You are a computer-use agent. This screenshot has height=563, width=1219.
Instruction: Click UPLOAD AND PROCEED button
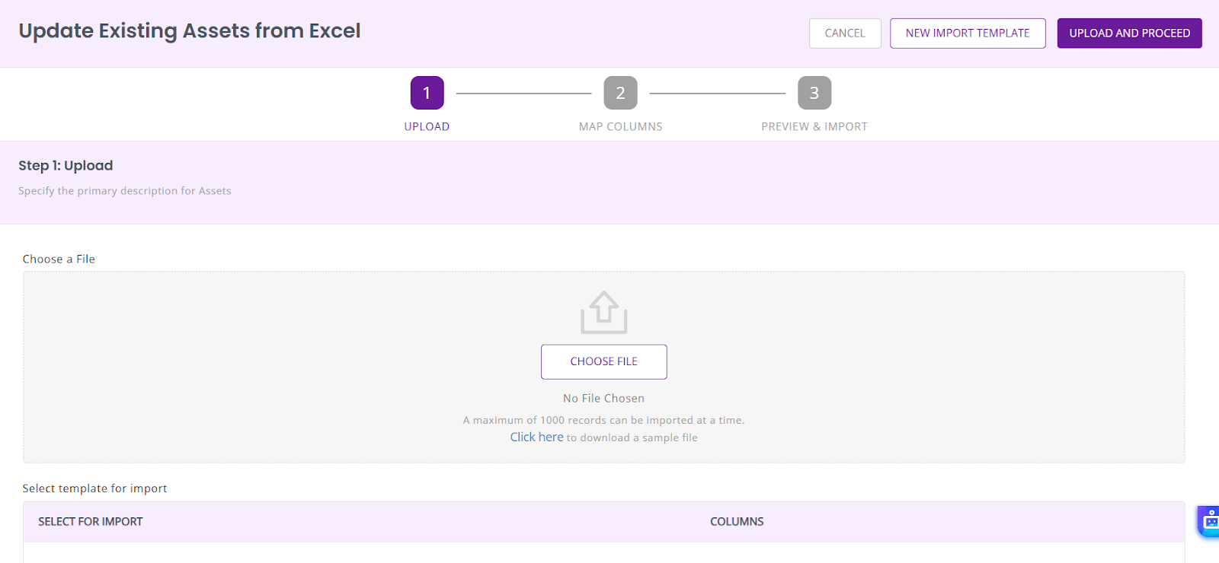[x=1129, y=33]
